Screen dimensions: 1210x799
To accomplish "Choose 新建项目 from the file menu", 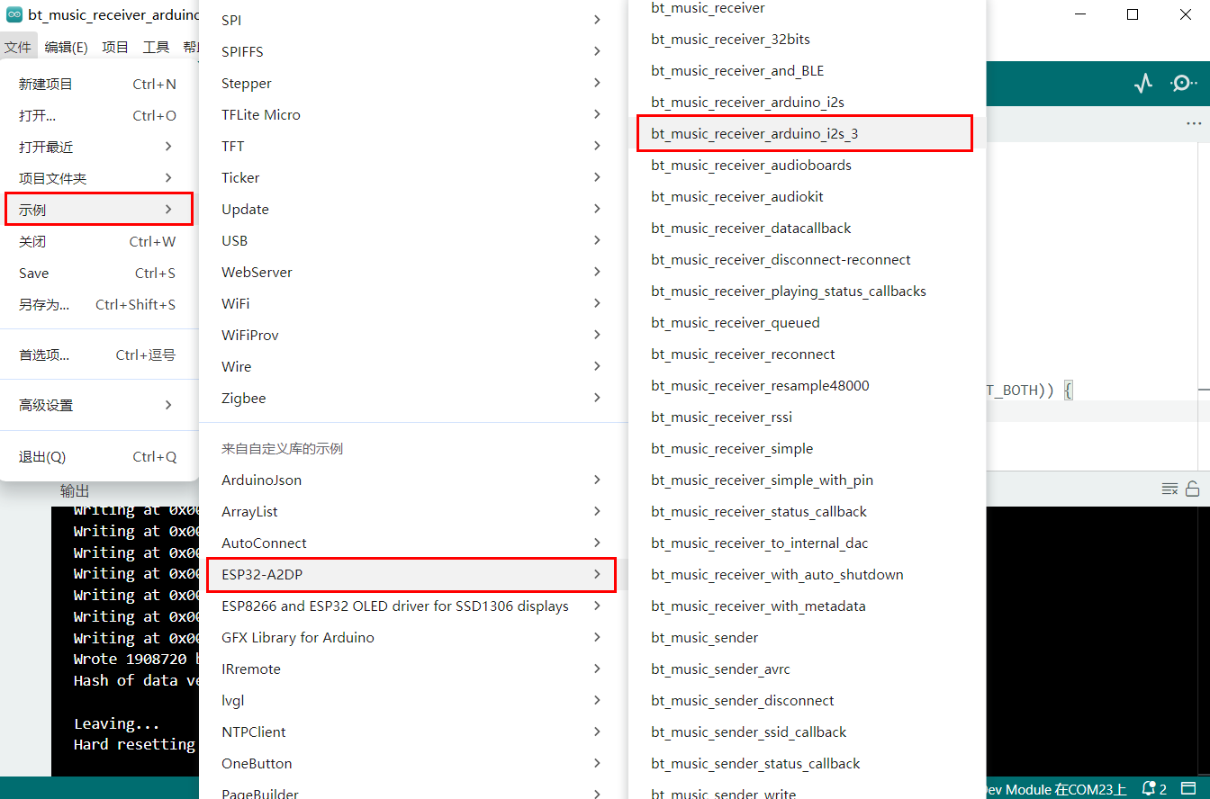I will pos(98,84).
